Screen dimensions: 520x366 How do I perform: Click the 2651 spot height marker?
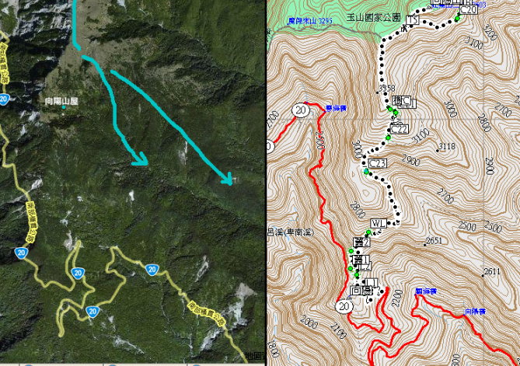[x=434, y=240]
